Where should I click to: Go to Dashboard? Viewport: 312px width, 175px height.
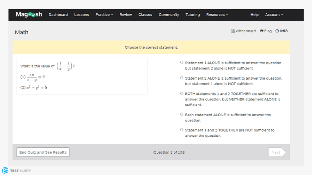58,15
